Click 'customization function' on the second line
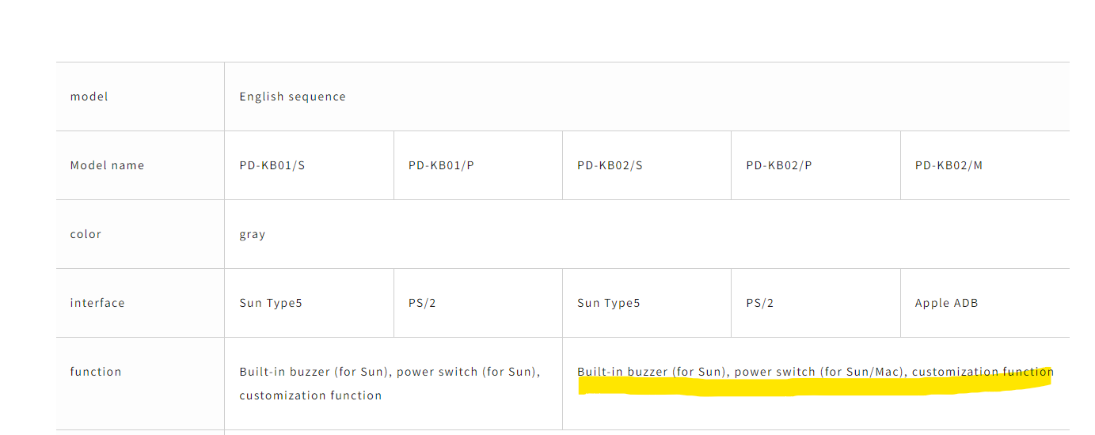This screenshot has height=435, width=1095. coord(310,395)
